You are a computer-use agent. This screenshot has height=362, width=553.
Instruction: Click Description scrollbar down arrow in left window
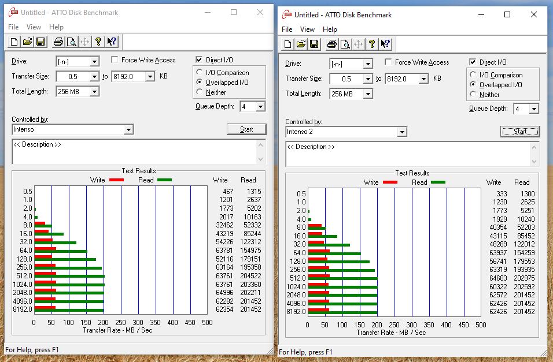coord(261,159)
